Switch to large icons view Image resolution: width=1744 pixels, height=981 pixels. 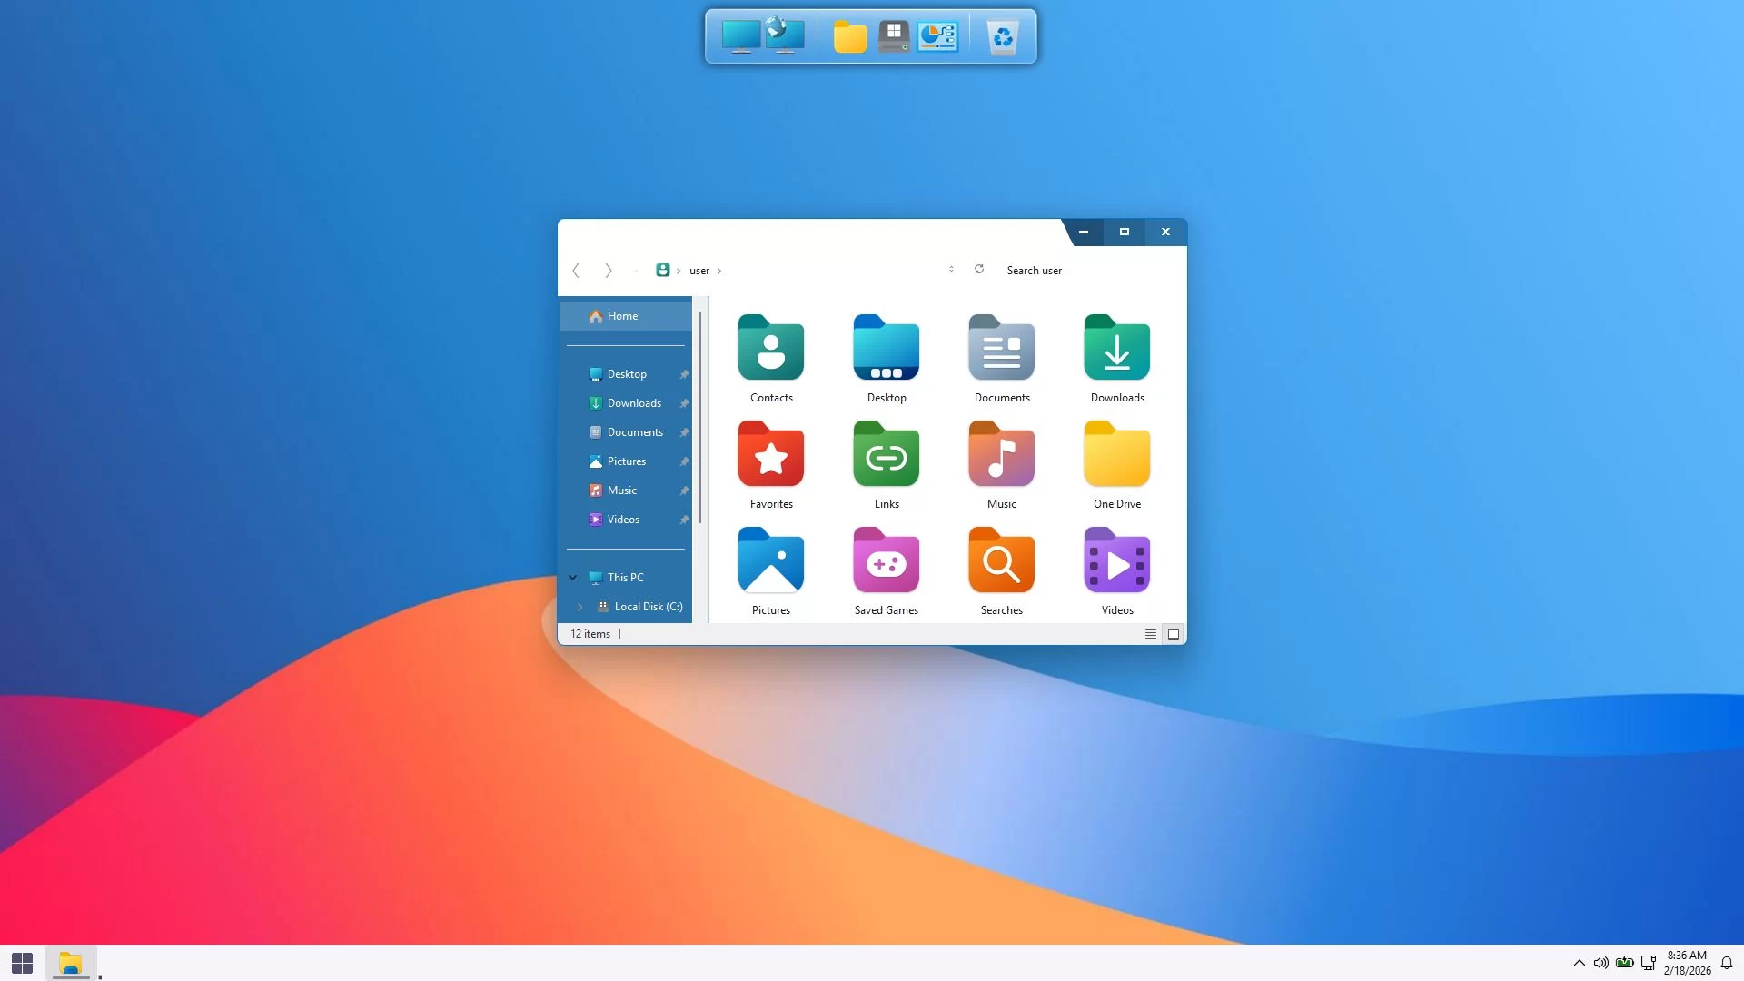click(x=1174, y=634)
